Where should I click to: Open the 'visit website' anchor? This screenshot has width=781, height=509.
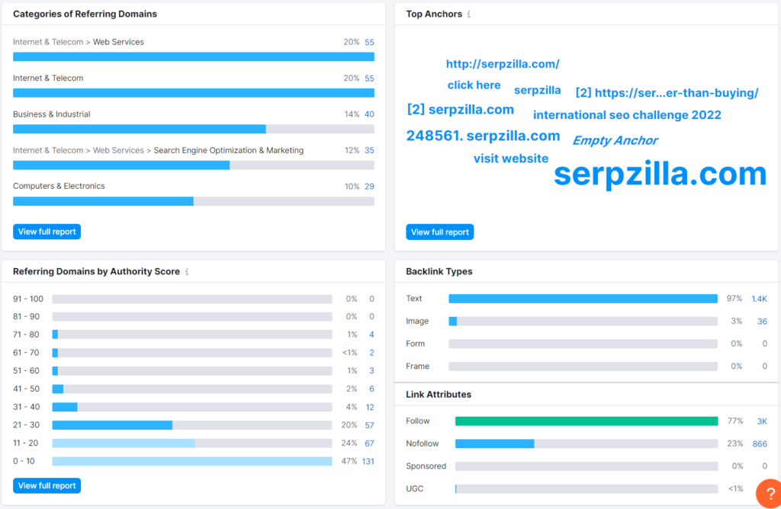(x=511, y=158)
